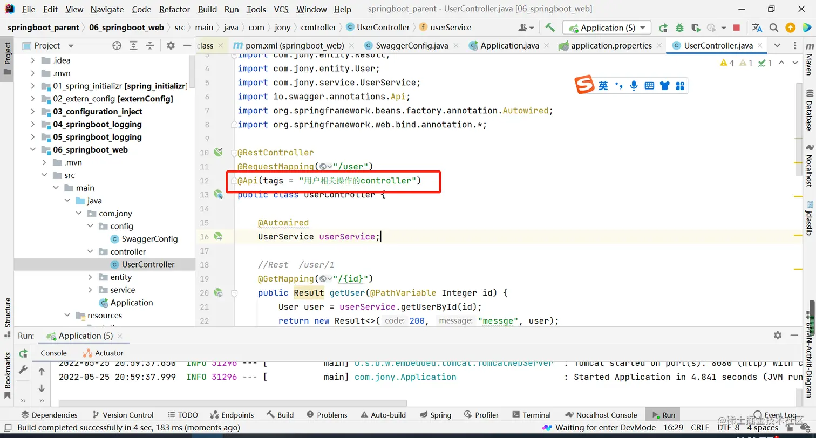
Task: Activate Sogou voice input microphone icon
Action: (x=634, y=85)
